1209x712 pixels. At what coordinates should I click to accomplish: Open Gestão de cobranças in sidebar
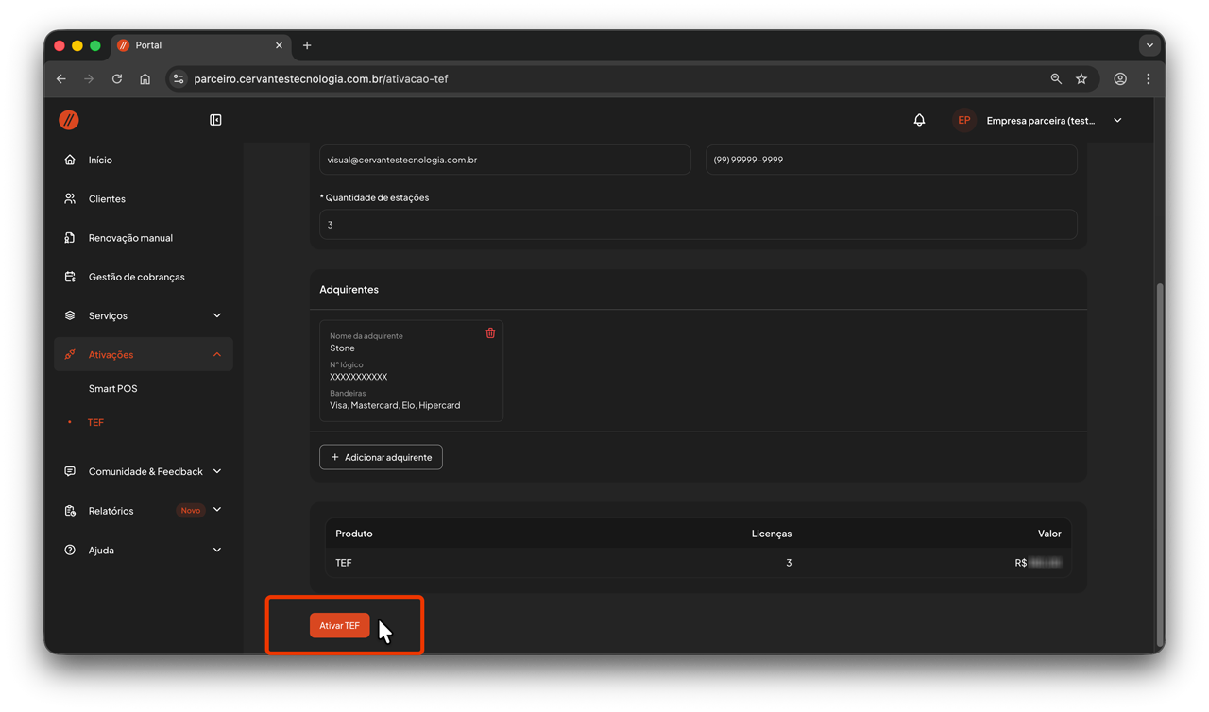click(136, 277)
